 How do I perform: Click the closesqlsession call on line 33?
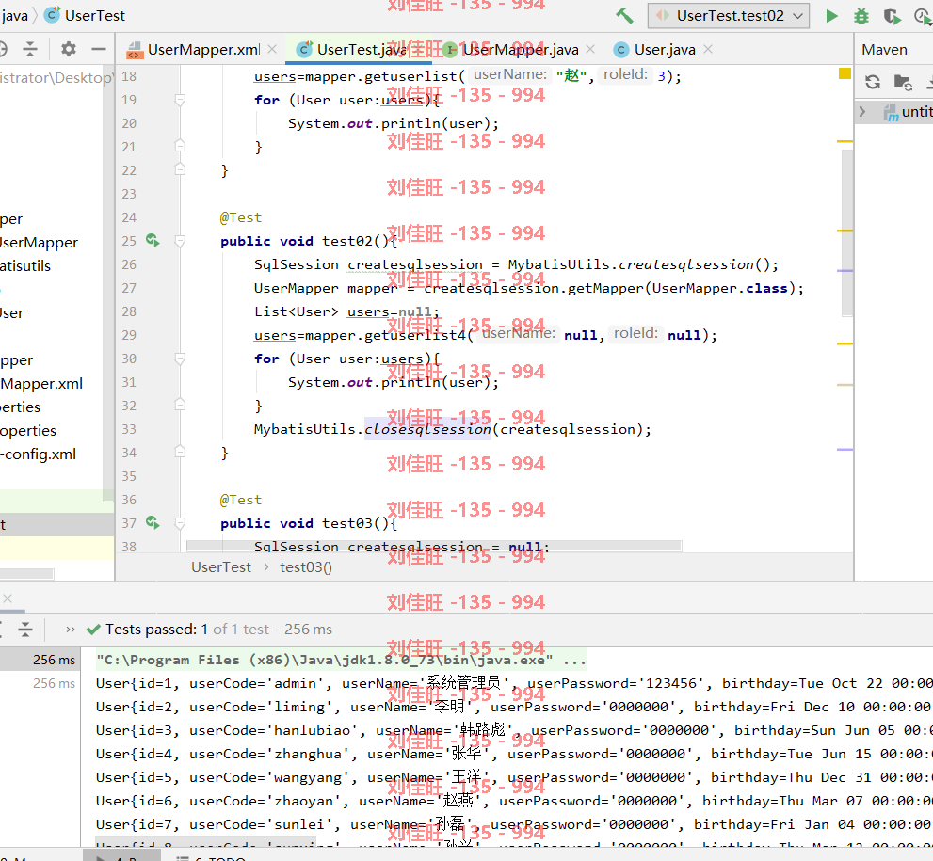(427, 429)
